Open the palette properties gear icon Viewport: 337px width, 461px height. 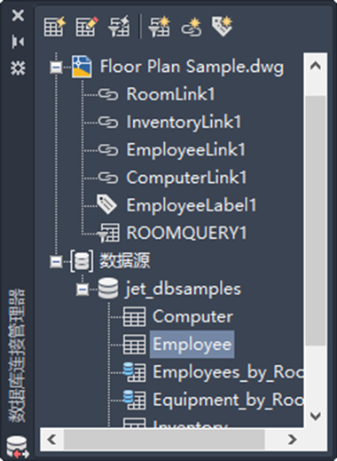point(18,68)
